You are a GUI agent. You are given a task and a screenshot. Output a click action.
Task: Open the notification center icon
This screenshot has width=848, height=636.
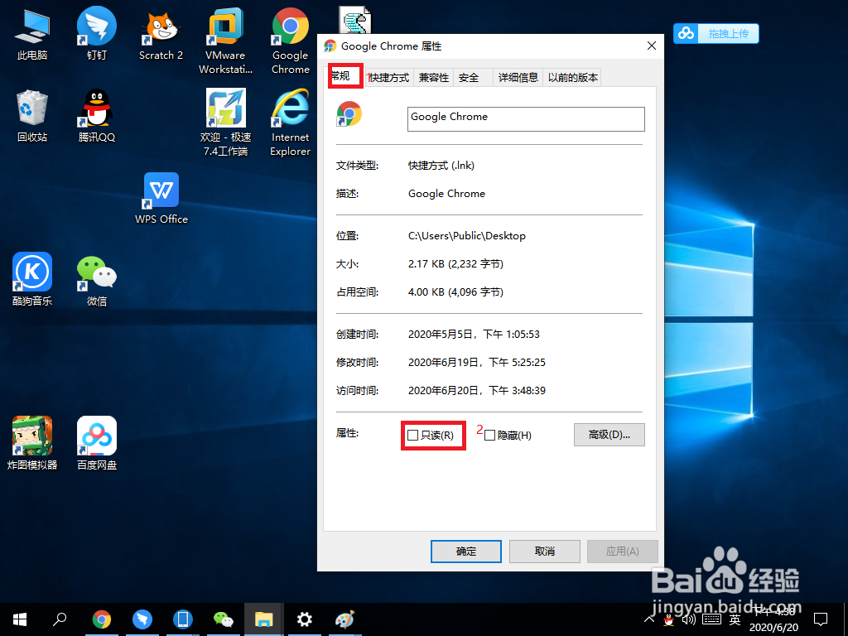(821, 619)
